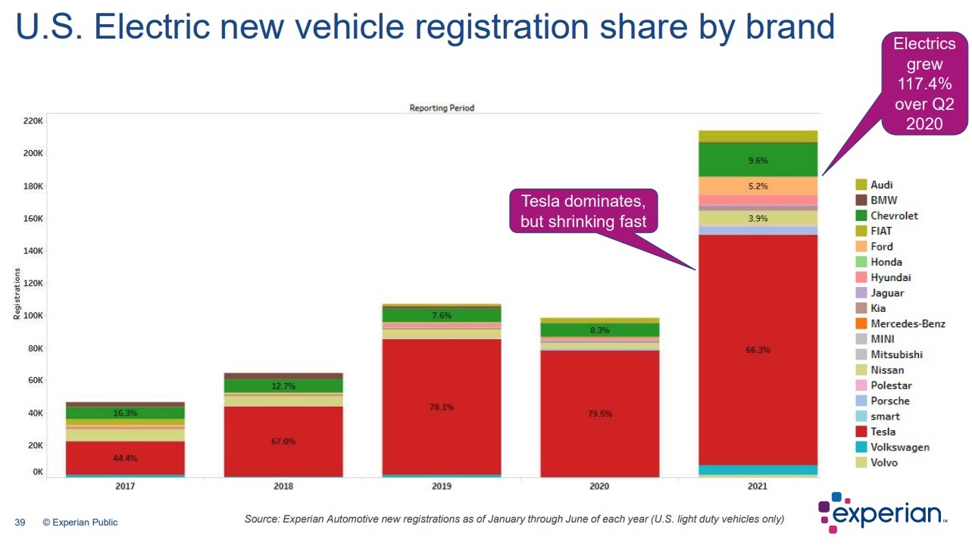Click the 44.4% Tesla segment in 2017

point(125,458)
